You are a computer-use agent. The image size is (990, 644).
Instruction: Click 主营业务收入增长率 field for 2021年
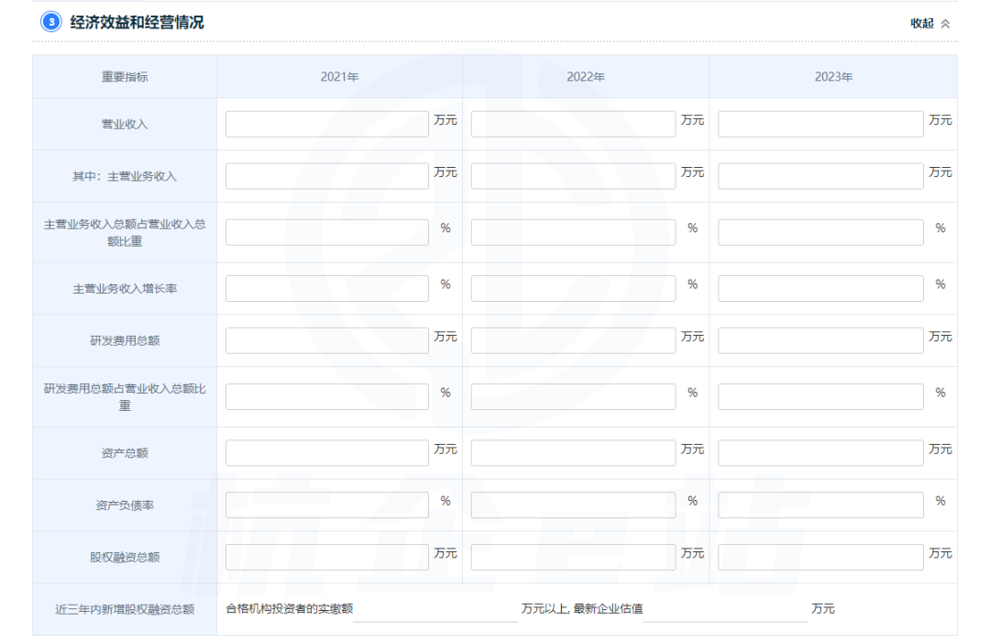(x=327, y=288)
